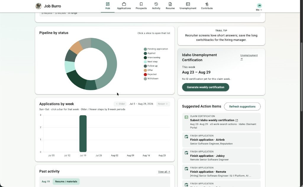Click the Aug 19 activity date
The image size is (303, 187).
(46, 182)
